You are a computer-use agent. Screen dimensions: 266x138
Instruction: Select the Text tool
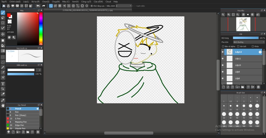point(3,84)
